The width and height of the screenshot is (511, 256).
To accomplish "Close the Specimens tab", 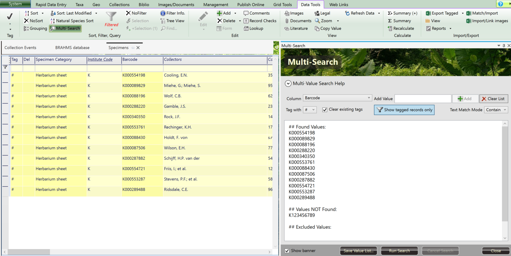I will pyautogui.click(x=138, y=48).
